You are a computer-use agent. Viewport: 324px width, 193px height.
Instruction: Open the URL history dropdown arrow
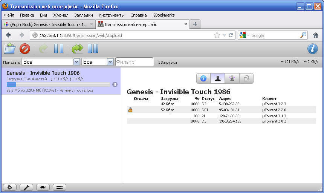[224, 35]
